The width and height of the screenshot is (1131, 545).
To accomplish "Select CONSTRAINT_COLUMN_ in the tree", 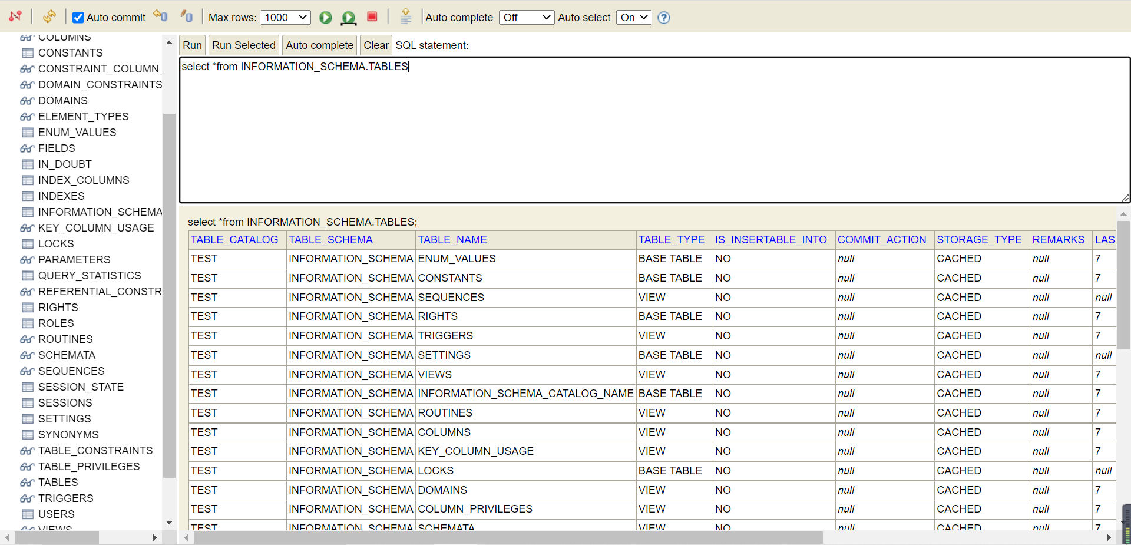I will [100, 69].
